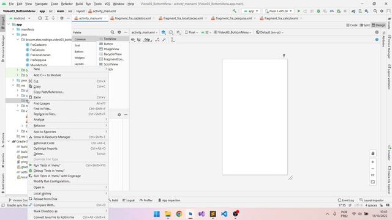Image resolution: width=392 pixels, height=220 pixels.
Task: Search the Palette with magnifier icon
Action: (113, 32)
